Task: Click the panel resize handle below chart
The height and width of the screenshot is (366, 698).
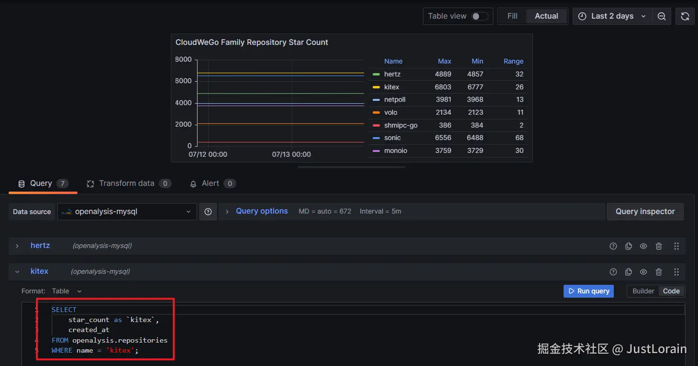Action: coord(352,167)
